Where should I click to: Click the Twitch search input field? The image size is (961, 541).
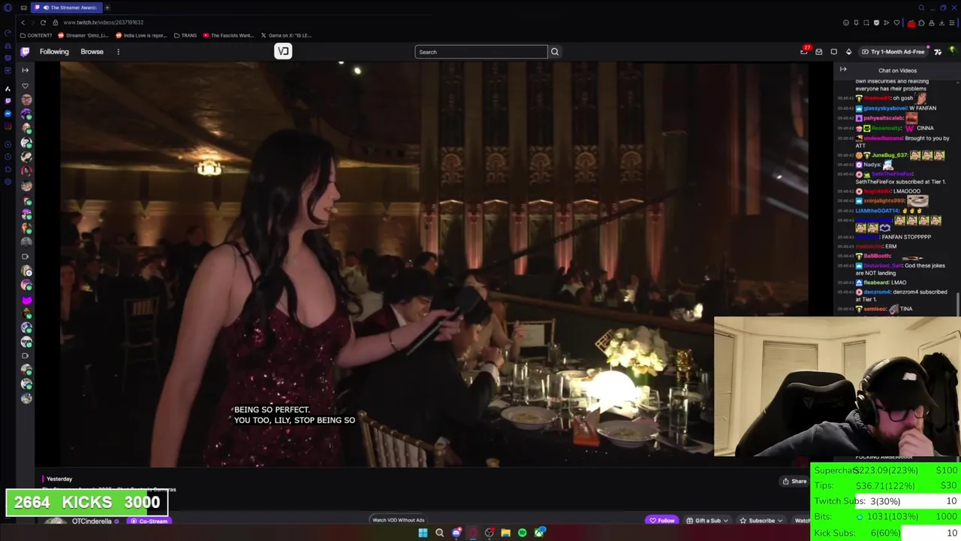[x=480, y=52]
